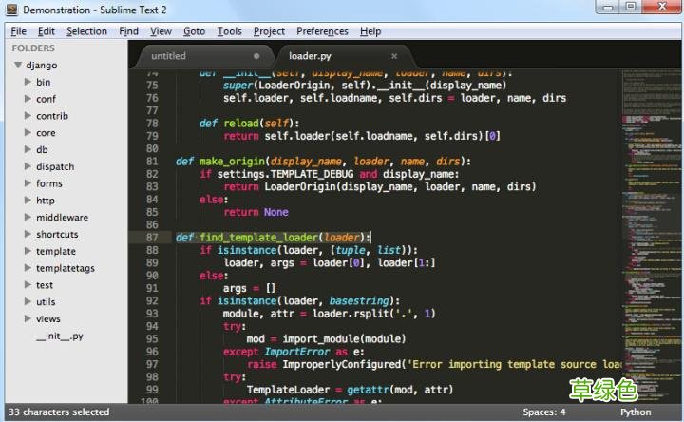Maximize the Sublime Text window
The height and width of the screenshot is (422, 684).
631,7
